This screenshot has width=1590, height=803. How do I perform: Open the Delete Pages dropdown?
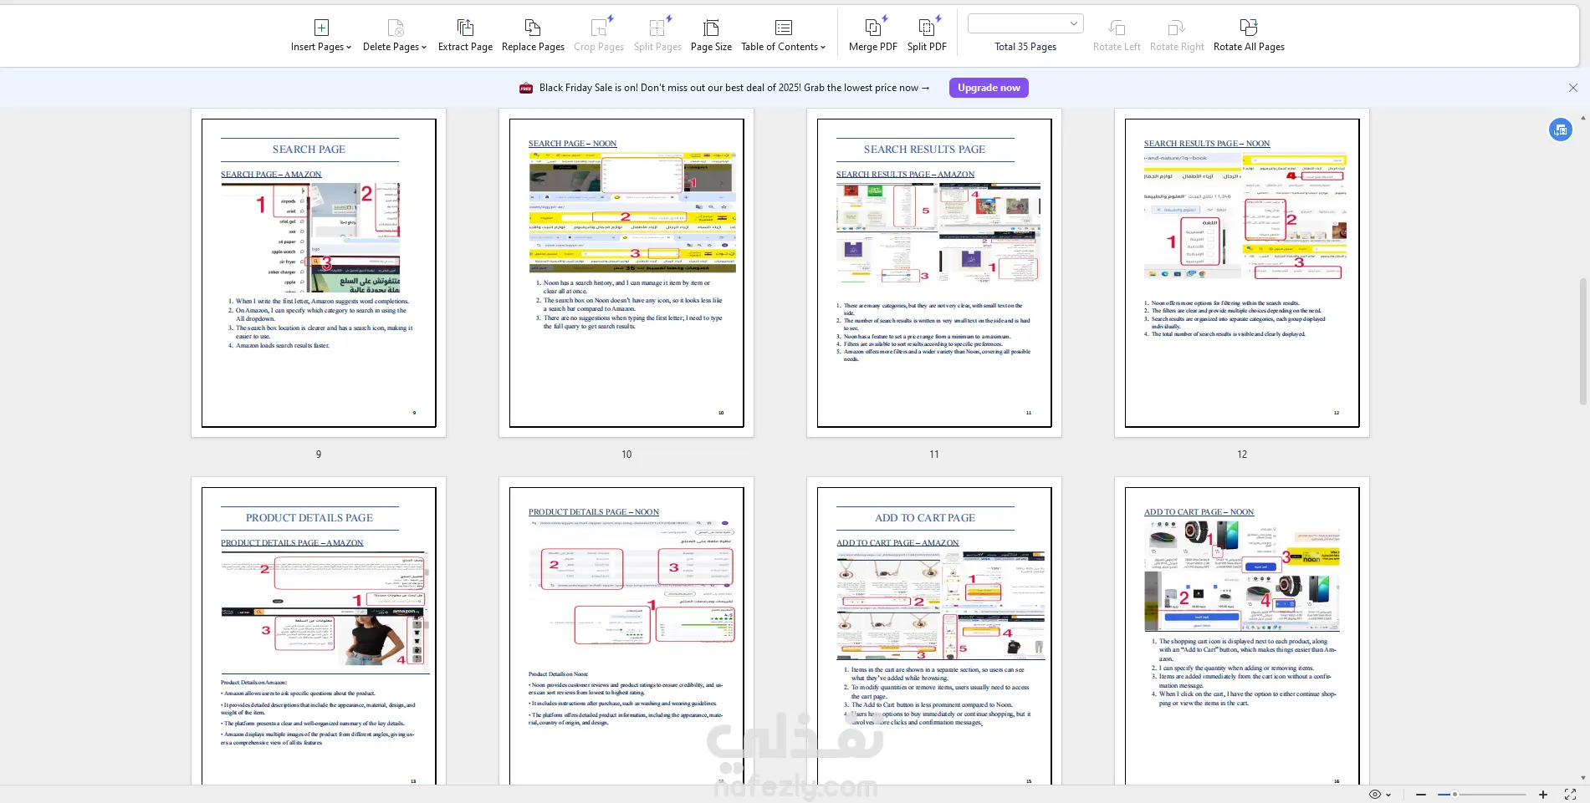click(x=395, y=36)
